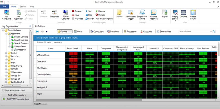
Task: Start the ControlUp agent
Action: (89, 11)
